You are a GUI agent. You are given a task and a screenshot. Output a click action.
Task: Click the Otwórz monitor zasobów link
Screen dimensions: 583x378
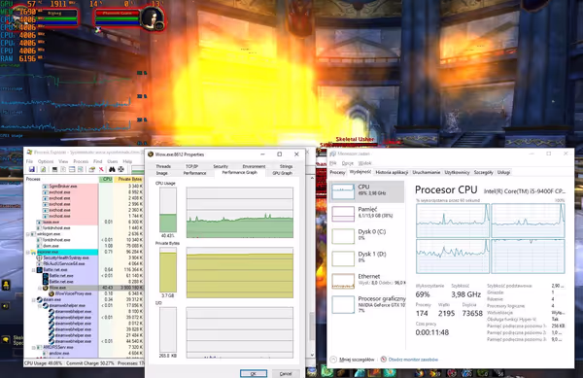pyautogui.click(x=413, y=360)
